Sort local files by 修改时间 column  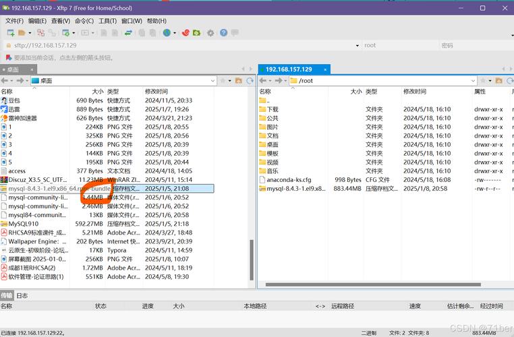point(179,92)
